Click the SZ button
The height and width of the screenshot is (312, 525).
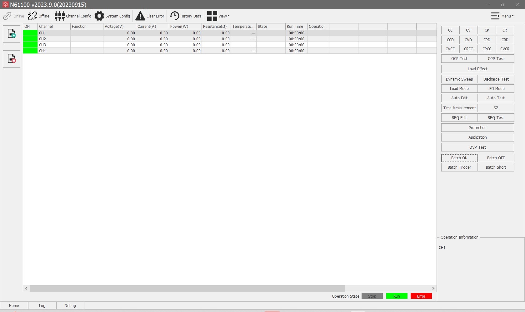tap(496, 108)
